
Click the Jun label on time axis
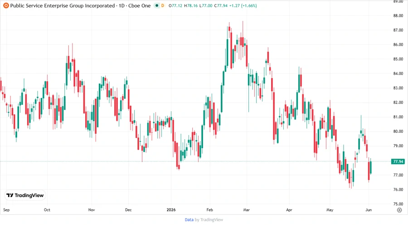[x=369, y=210]
